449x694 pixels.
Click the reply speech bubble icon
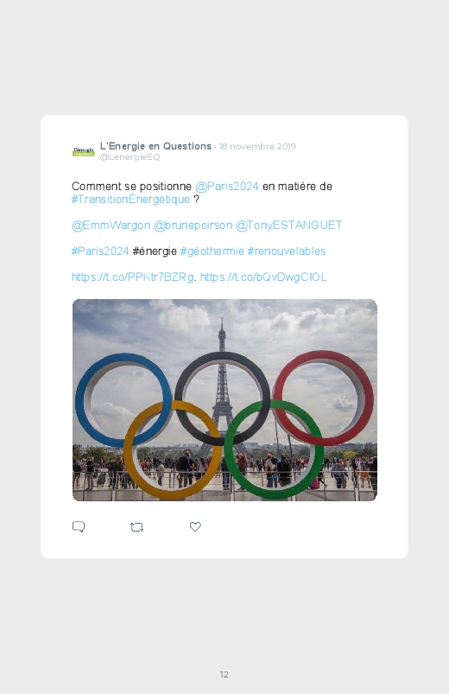click(x=79, y=526)
